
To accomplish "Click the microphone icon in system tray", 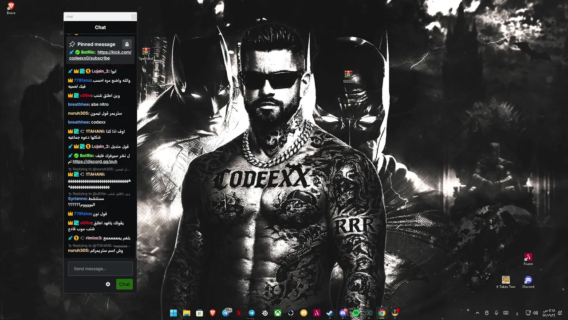I will pos(496,313).
